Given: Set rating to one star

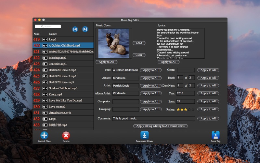Looking at the screenshot, I should click(x=178, y=110).
